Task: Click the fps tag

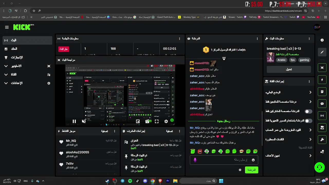Action: pos(293,60)
